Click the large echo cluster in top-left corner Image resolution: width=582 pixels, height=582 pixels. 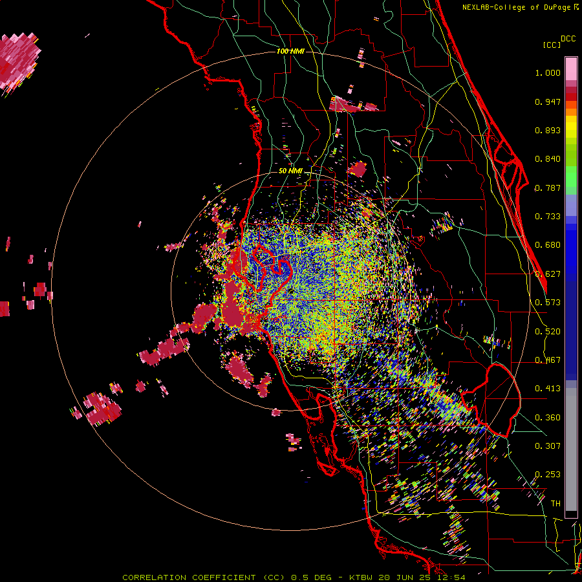tap(19, 63)
